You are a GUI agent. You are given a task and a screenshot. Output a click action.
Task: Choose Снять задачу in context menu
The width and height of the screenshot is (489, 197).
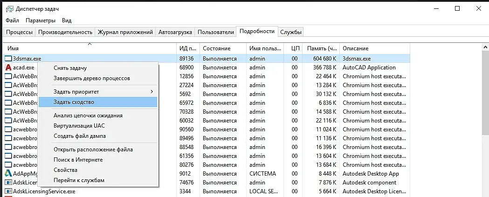(98, 68)
